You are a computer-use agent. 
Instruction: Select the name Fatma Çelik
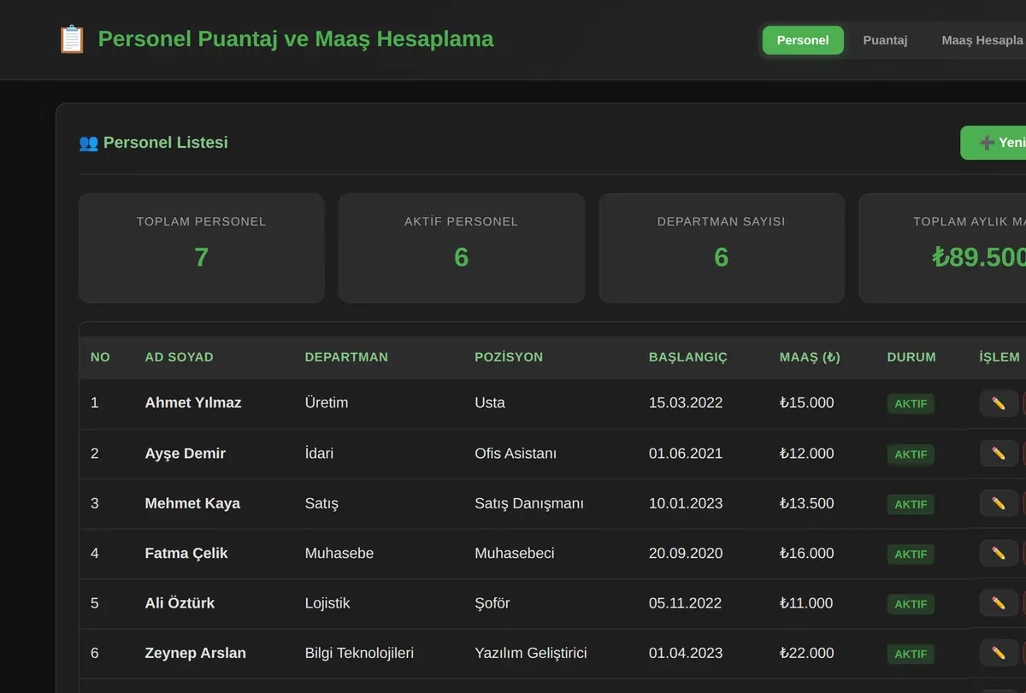pyautogui.click(x=186, y=553)
